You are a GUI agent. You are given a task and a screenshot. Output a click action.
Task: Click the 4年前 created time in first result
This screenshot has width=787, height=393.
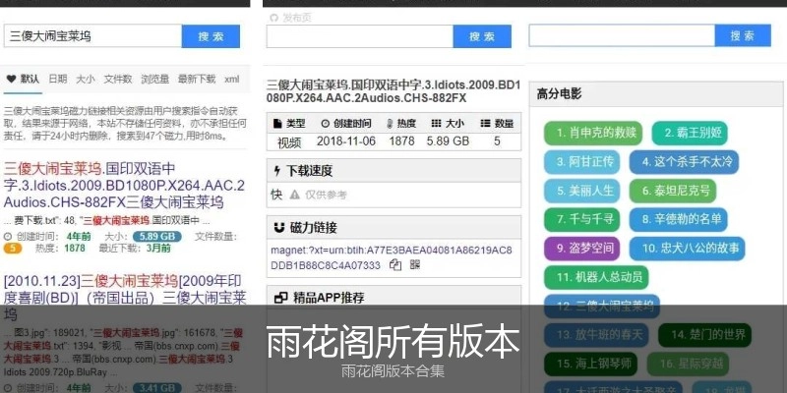[x=79, y=236]
